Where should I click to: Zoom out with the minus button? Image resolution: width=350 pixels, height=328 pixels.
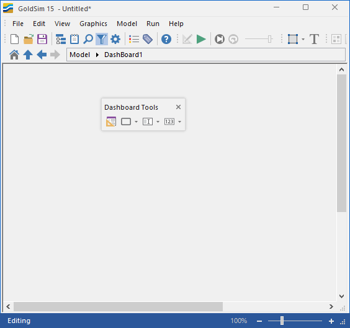tap(259, 321)
